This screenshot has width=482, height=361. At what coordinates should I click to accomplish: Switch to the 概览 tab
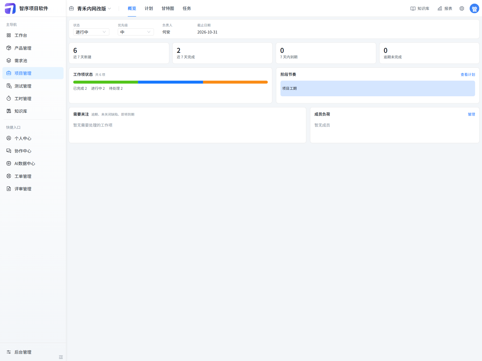132,8
